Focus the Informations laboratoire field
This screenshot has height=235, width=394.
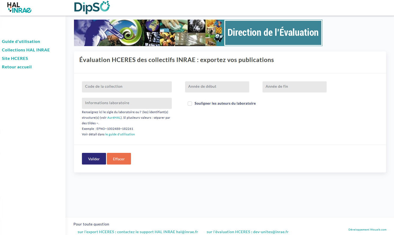(127, 103)
